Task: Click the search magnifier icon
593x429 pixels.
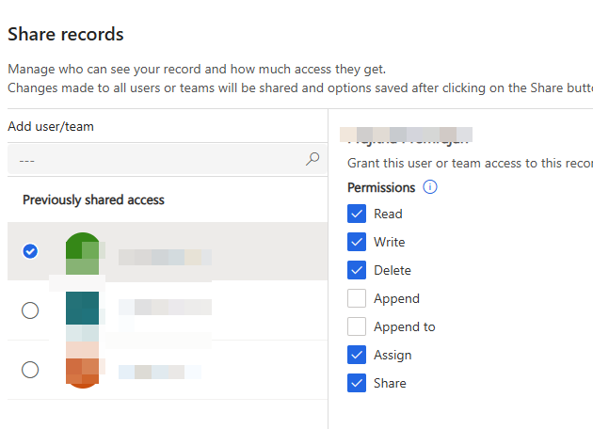Action: (x=313, y=159)
